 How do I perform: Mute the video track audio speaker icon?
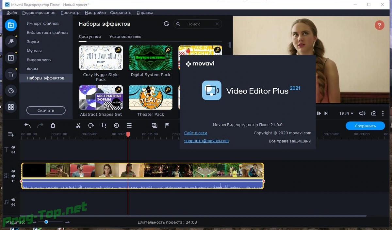(x=13, y=176)
